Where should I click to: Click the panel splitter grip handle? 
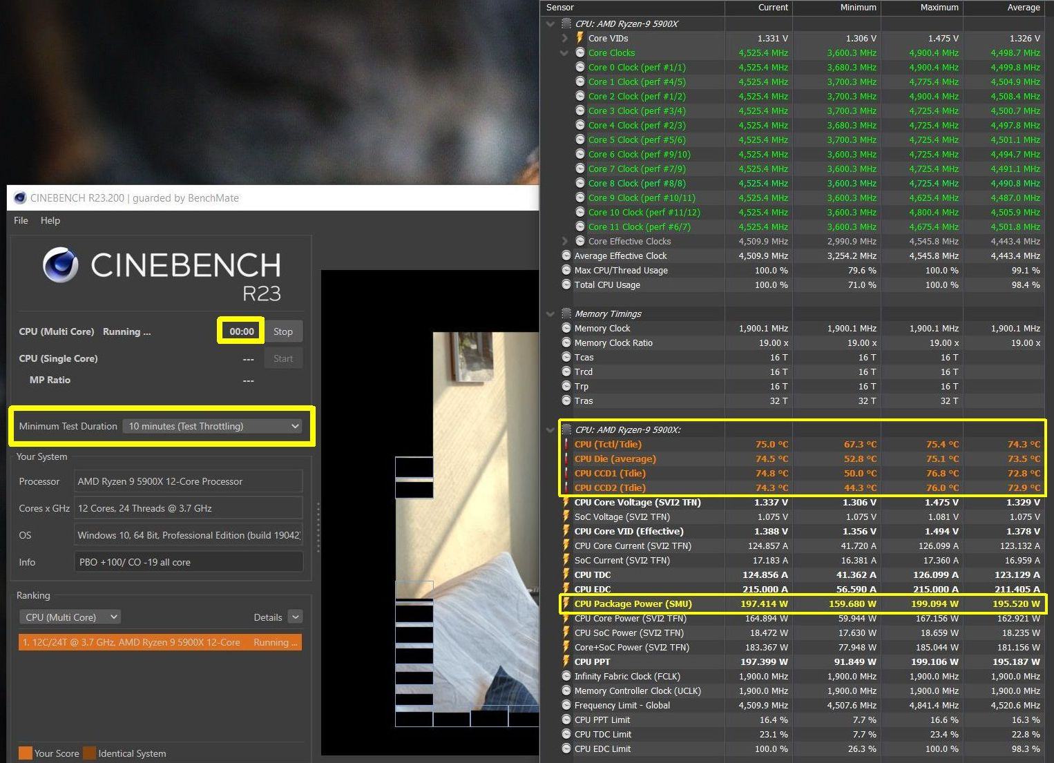point(318,528)
